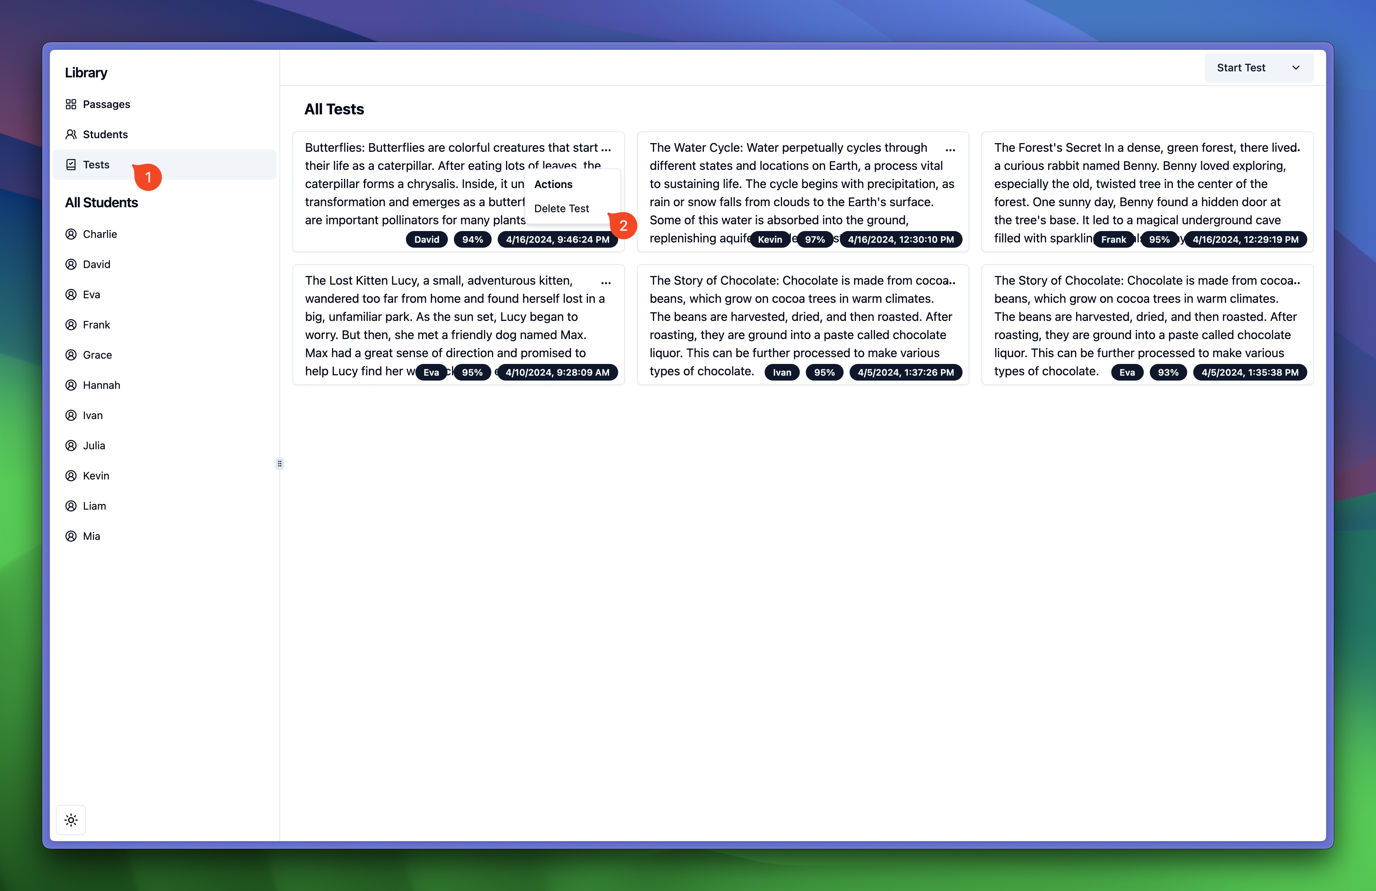This screenshot has height=891, width=1376.
Task: Select Actions from context menu
Action: pyautogui.click(x=552, y=183)
